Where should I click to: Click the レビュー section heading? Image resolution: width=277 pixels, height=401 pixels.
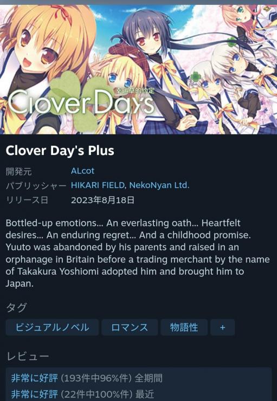pos(27,356)
